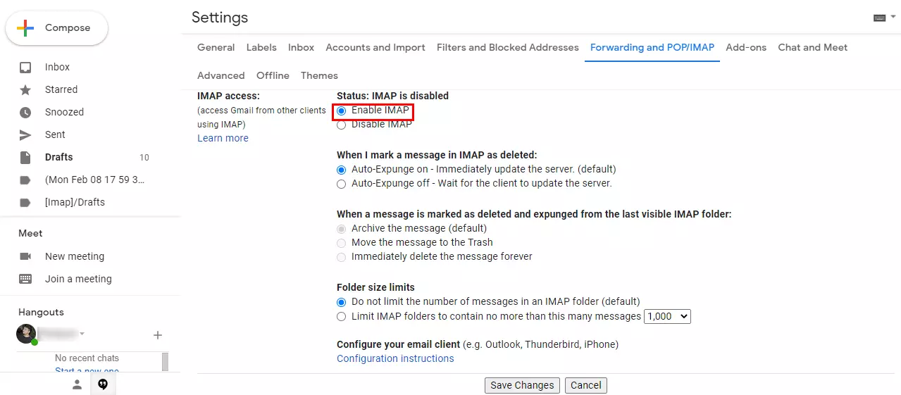Choose Auto-Expunge on option
The height and width of the screenshot is (395, 901).
pos(342,170)
